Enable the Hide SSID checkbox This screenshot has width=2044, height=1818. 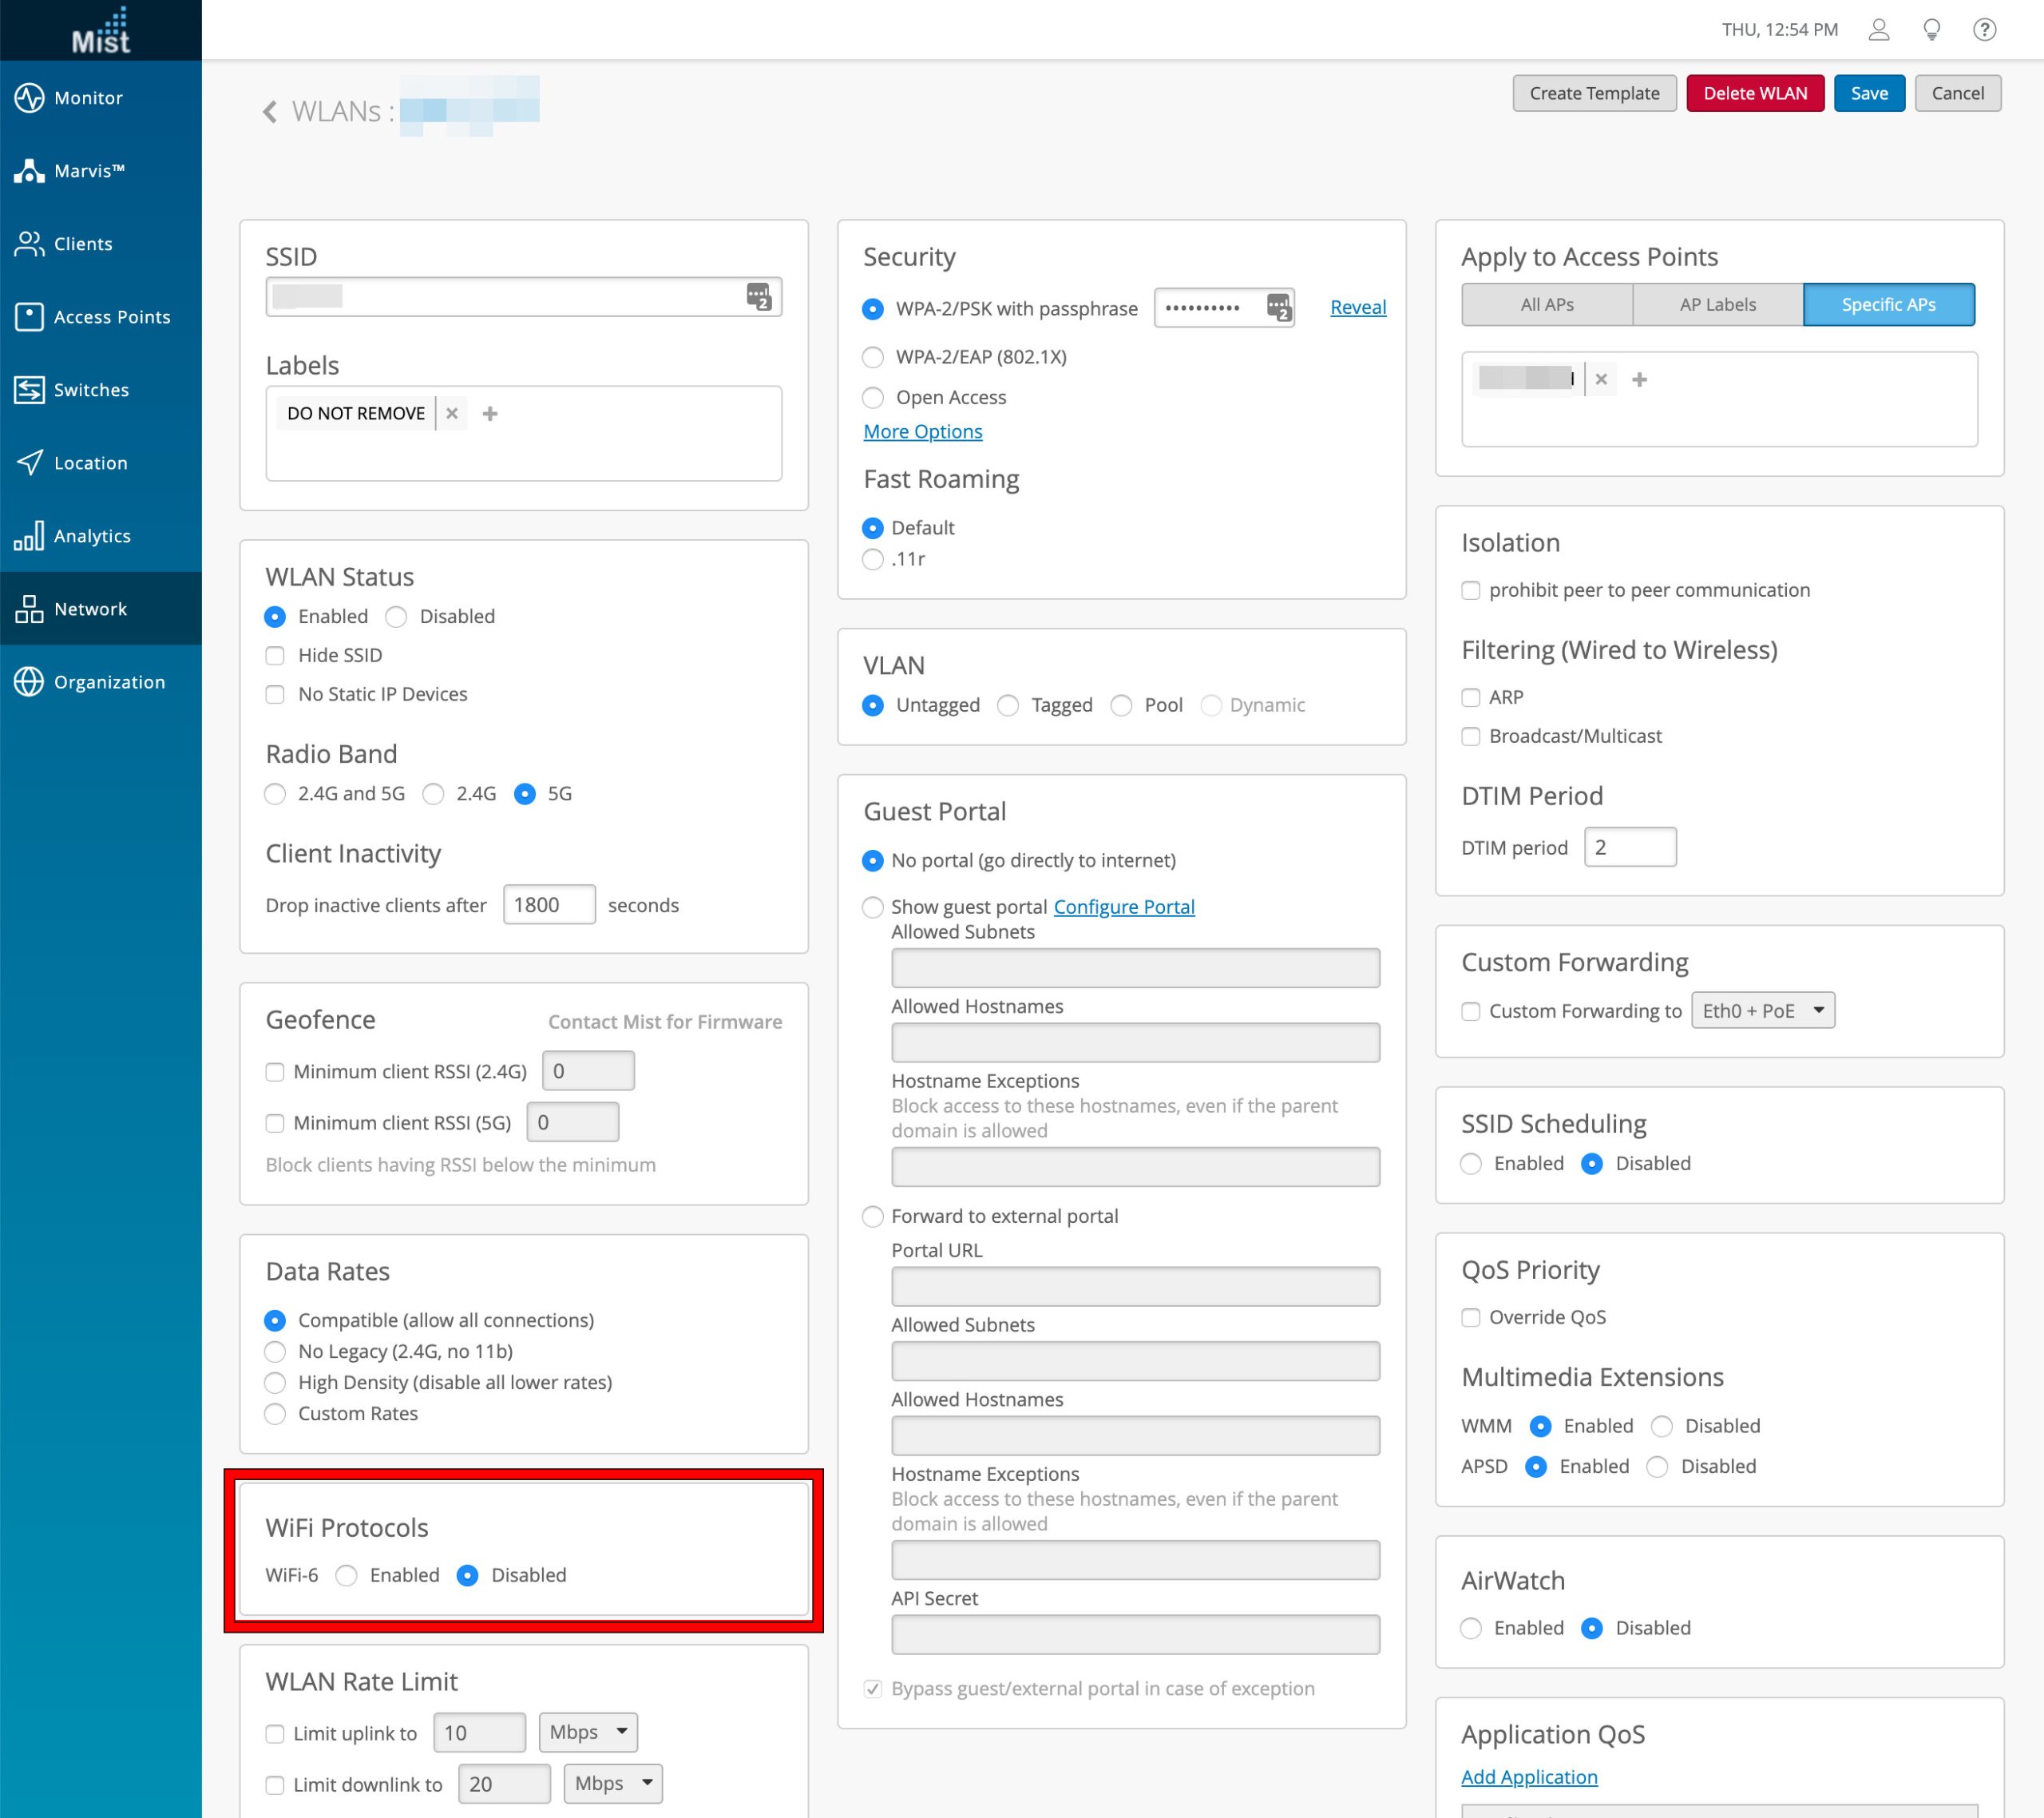click(275, 655)
